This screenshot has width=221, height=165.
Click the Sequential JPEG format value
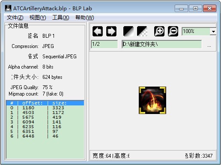point(60,57)
